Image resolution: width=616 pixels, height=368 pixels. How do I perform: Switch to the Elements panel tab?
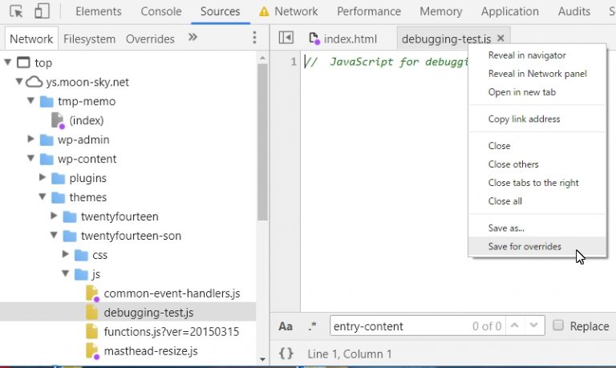98,11
